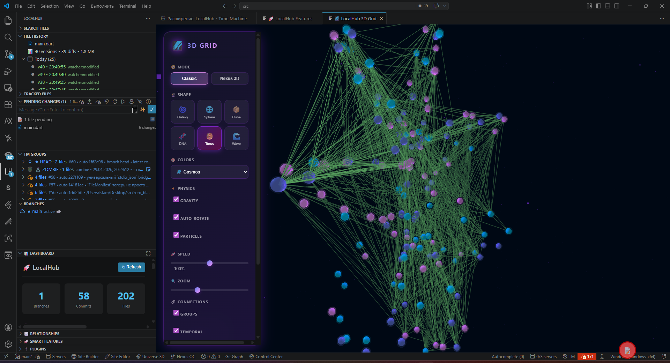The height and width of the screenshot is (363, 670).
Task: Expand the Relationships section
Action: (x=86, y=334)
